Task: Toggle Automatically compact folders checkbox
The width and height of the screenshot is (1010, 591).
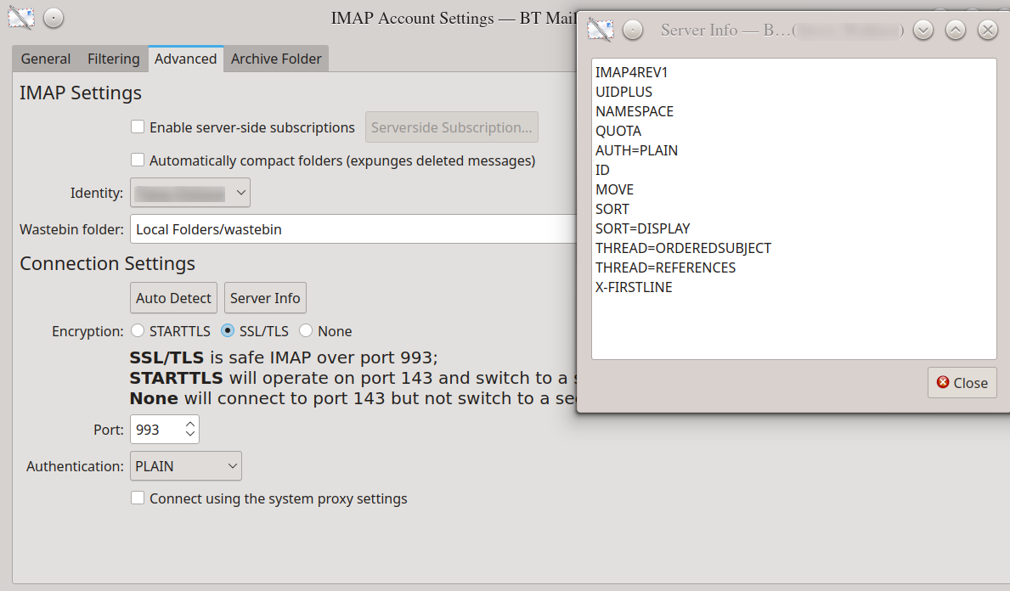Action: (138, 160)
